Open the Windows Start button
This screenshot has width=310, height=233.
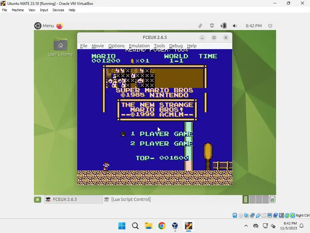tap(122, 226)
